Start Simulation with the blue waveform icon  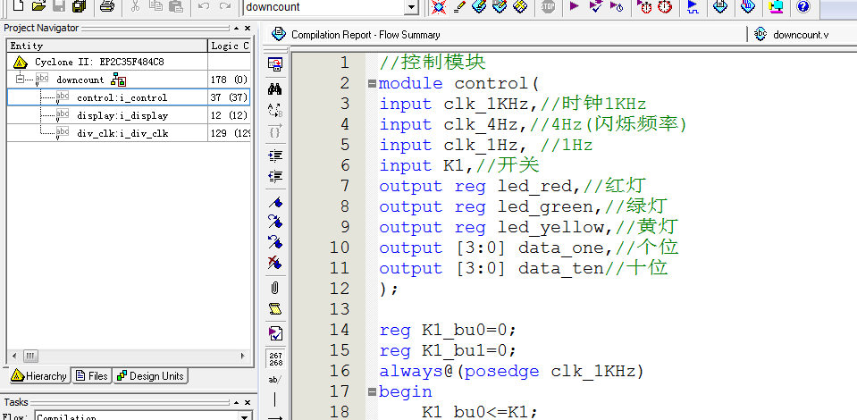693,6
